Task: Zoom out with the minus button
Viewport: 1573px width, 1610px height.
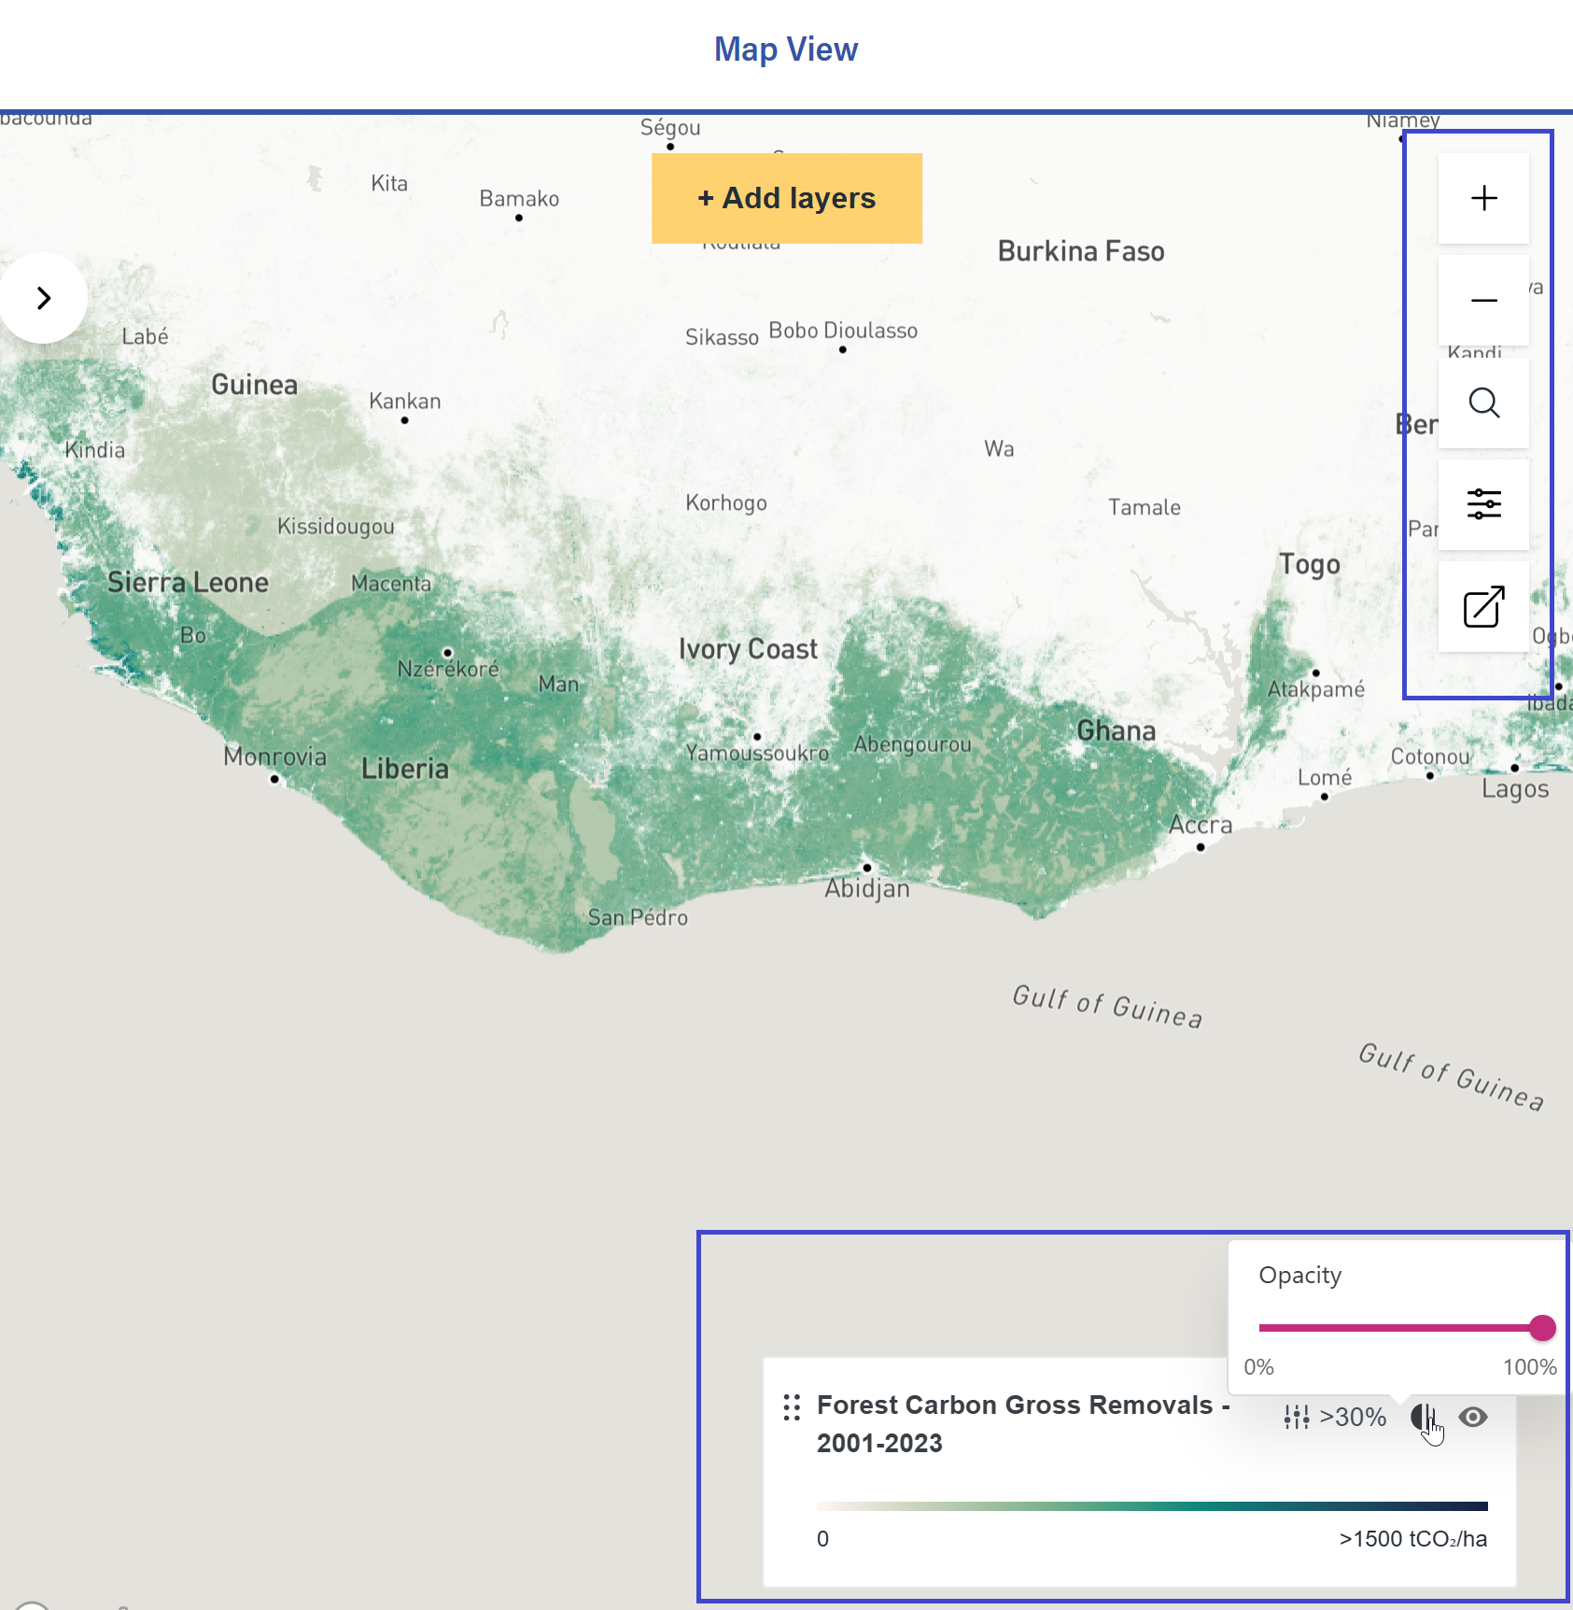Action: point(1483,301)
